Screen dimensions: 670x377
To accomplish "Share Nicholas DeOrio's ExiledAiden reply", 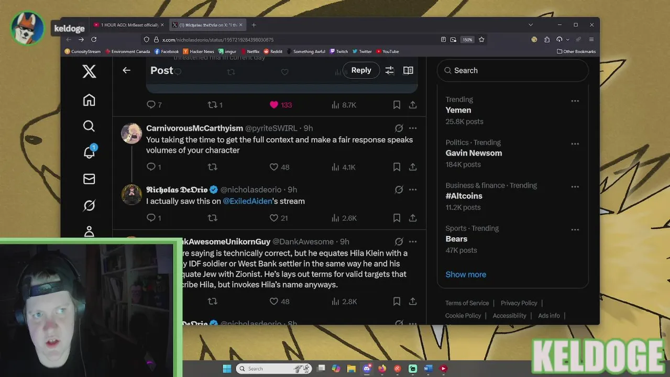I will (x=413, y=218).
